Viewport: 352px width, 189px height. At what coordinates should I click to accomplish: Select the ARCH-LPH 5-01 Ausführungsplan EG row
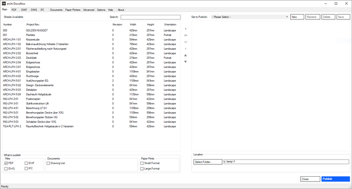[x=44, y=81]
